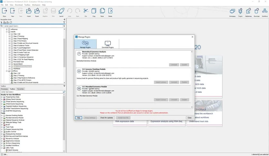Expand the reference folder
The width and height of the screenshot is (269, 156).
coord(7,29)
